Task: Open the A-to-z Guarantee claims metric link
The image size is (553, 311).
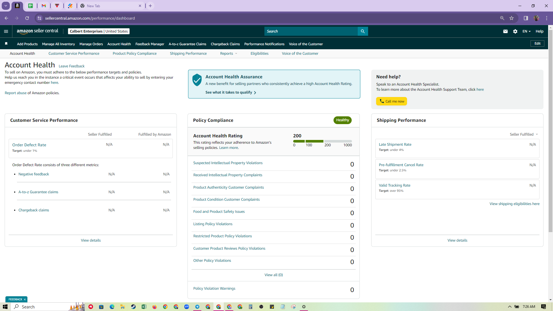Action: point(38,192)
